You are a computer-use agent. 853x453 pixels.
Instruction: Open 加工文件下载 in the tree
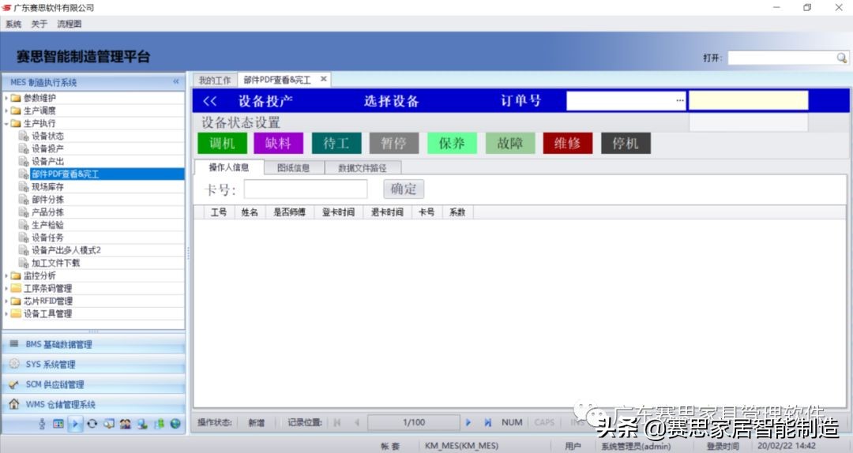click(x=56, y=264)
